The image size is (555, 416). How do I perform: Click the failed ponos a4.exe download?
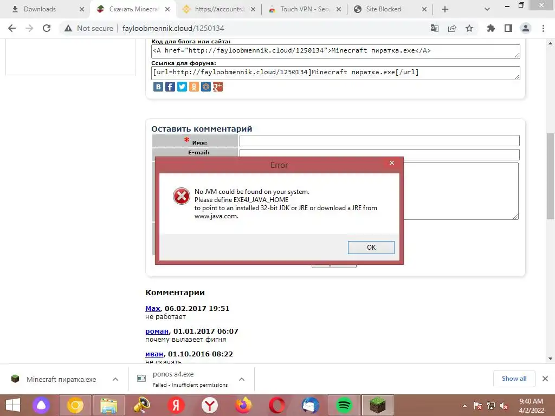pos(183,379)
